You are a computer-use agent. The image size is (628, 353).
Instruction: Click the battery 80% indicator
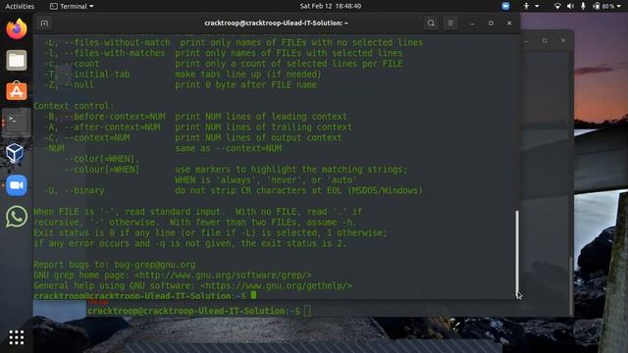coord(604,6)
